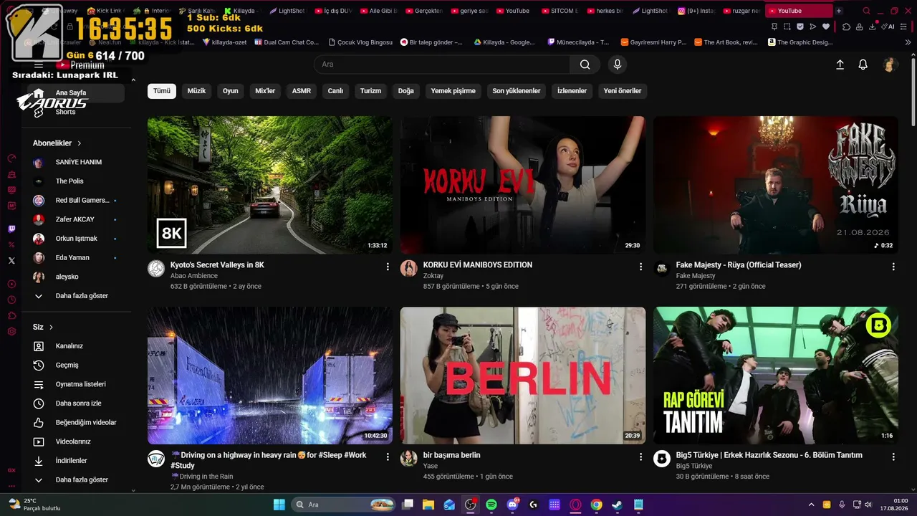Open the Opera tab search magnifier
The width and height of the screenshot is (917, 516).
[x=867, y=11]
